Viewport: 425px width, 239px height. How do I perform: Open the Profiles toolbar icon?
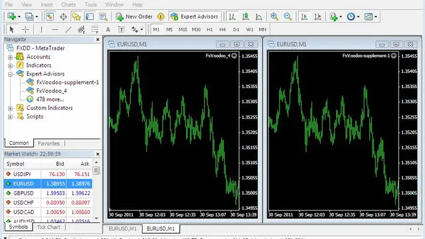[x=29, y=17]
